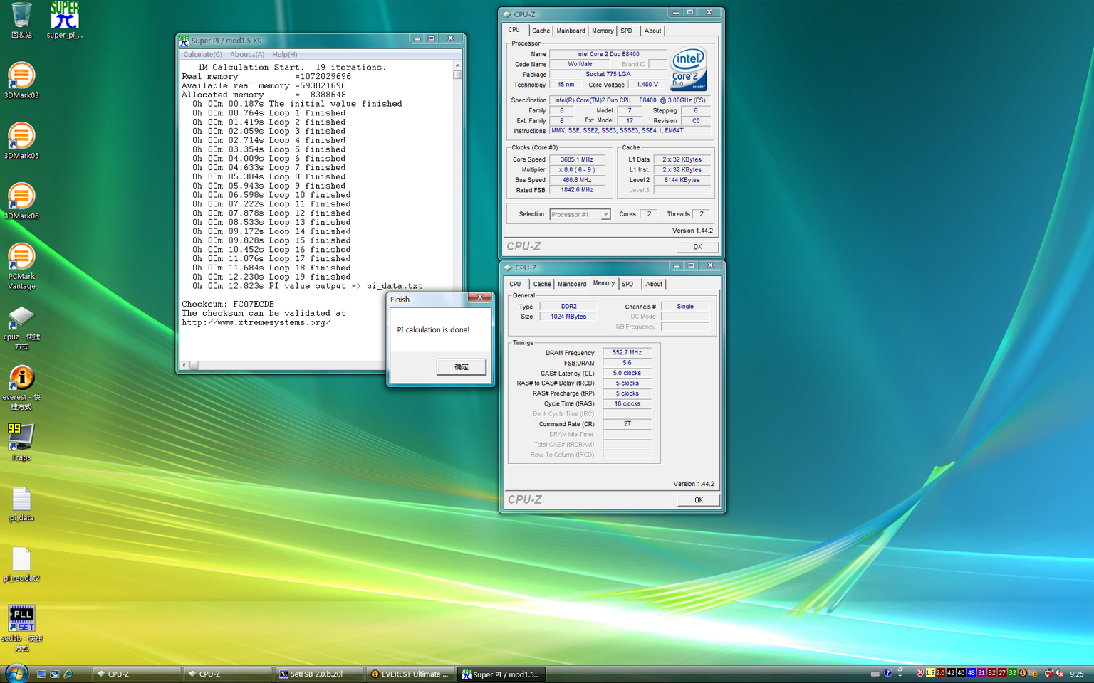Image resolution: width=1094 pixels, height=683 pixels.
Task: Open About tab in top CPU-Z window
Action: [652, 31]
